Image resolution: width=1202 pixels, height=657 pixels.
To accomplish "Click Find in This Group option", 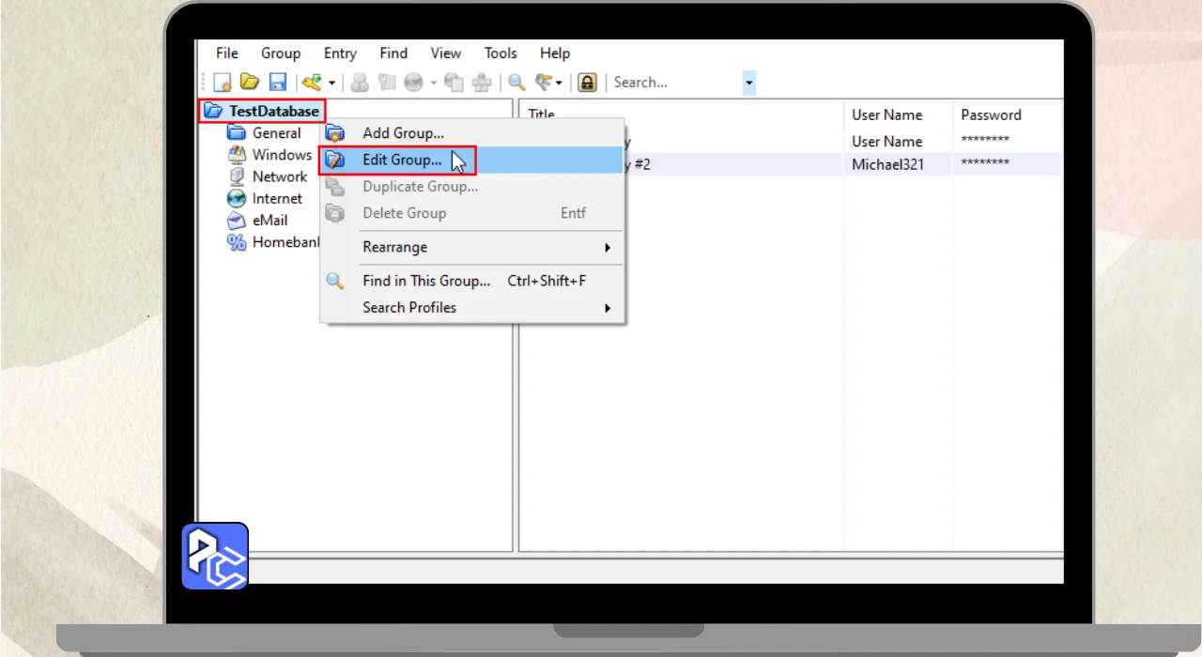I will 426,281.
